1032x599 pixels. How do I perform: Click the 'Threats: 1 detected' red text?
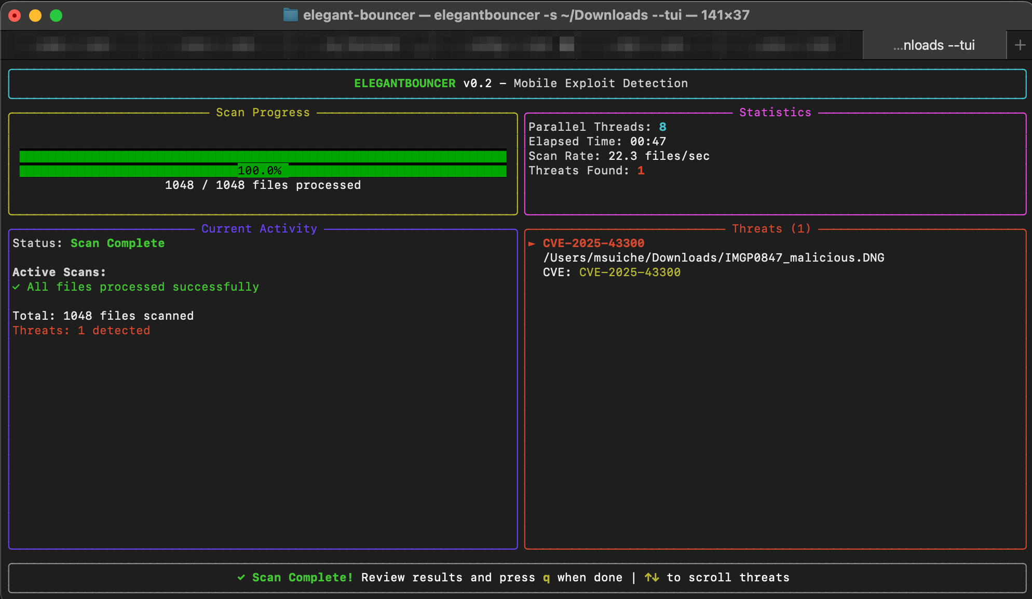tap(82, 330)
